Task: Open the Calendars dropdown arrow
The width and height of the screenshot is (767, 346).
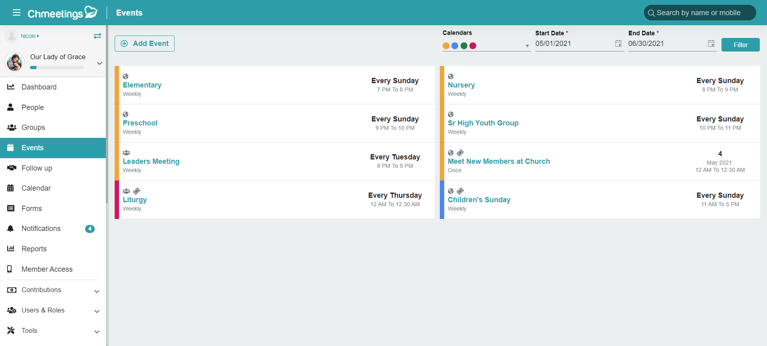Action: coord(527,46)
